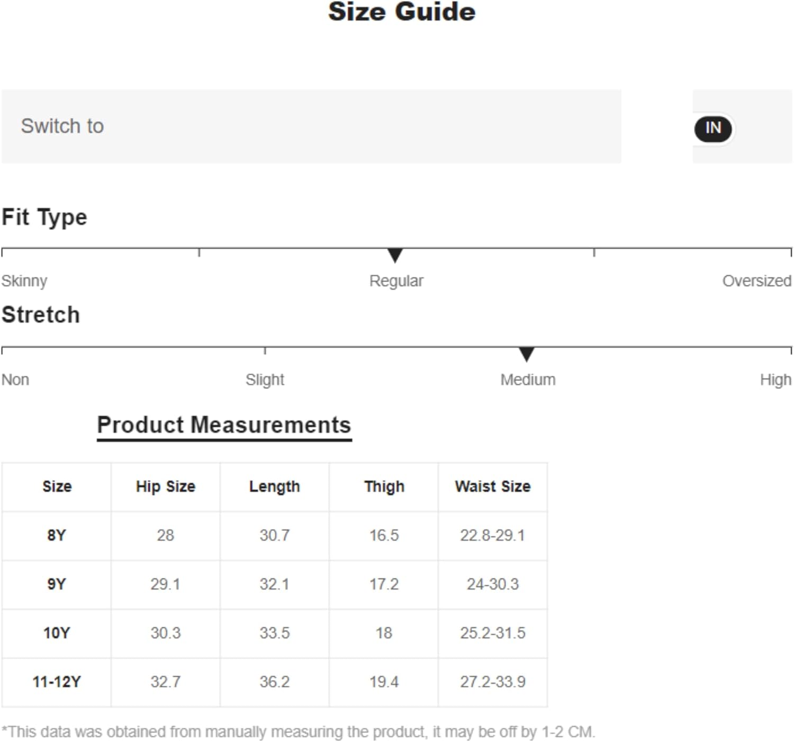Viewport: 794px width, 742px height.
Task: Click the Switch to bar
Action: click(311, 126)
